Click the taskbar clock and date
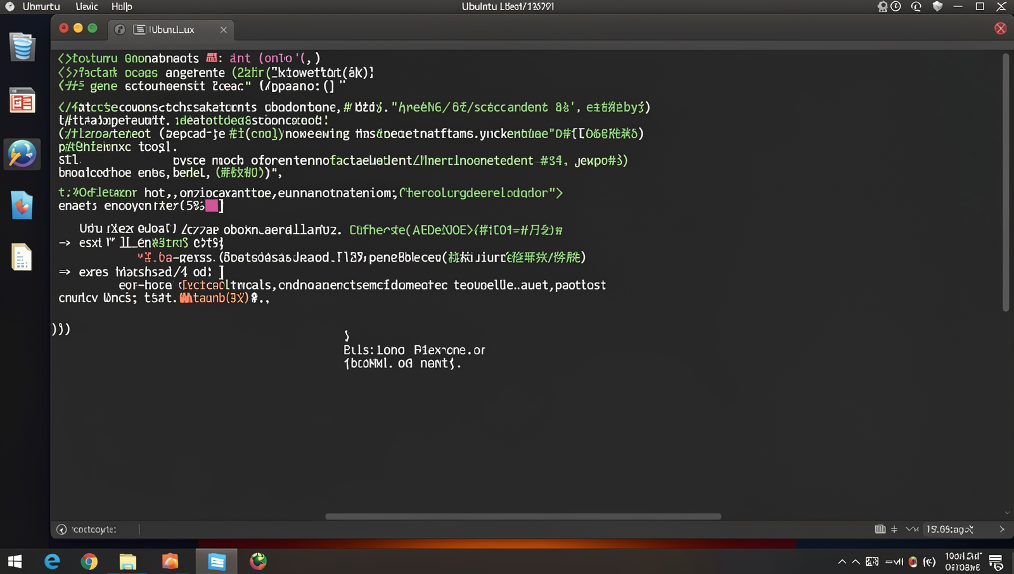Viewport: 1014px width, 574px height. [963, 561]
